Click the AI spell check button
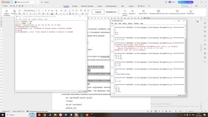Viewport: 208px width, 117px height. point(158,12)
